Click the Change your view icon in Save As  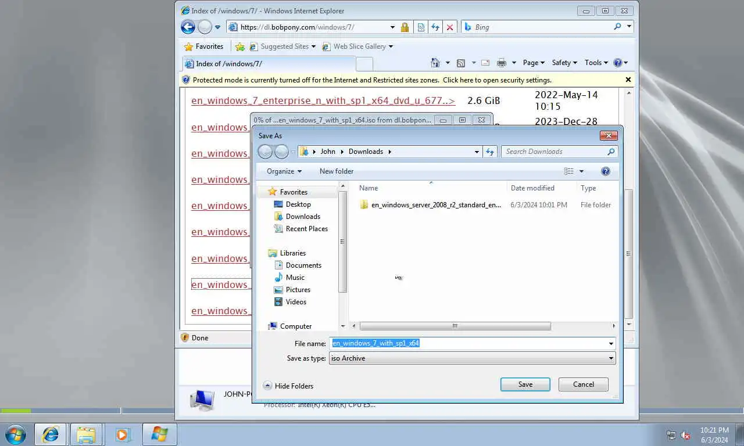click(569, 171)
